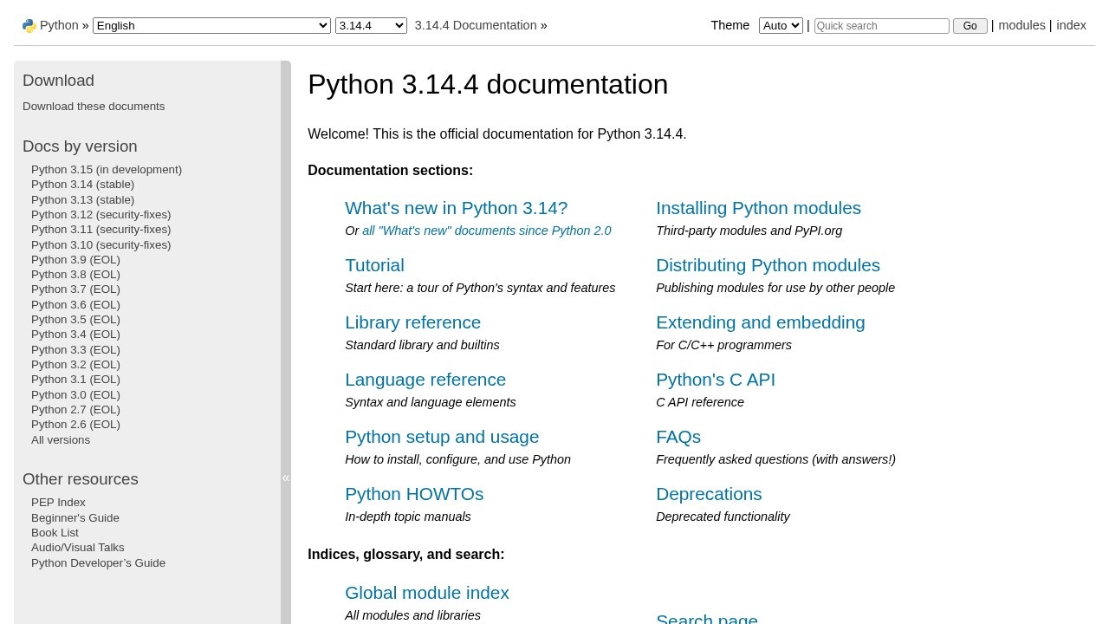Open Python setup and usage
The height and width of the screenshot is (624, 1109).
pyautogui.click(x=442, y=437)
